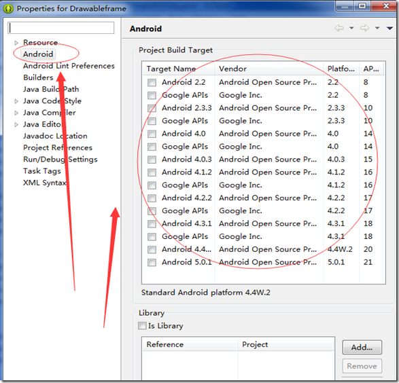Check the Android 4.0.3 target checkbox

coord(152,160)
